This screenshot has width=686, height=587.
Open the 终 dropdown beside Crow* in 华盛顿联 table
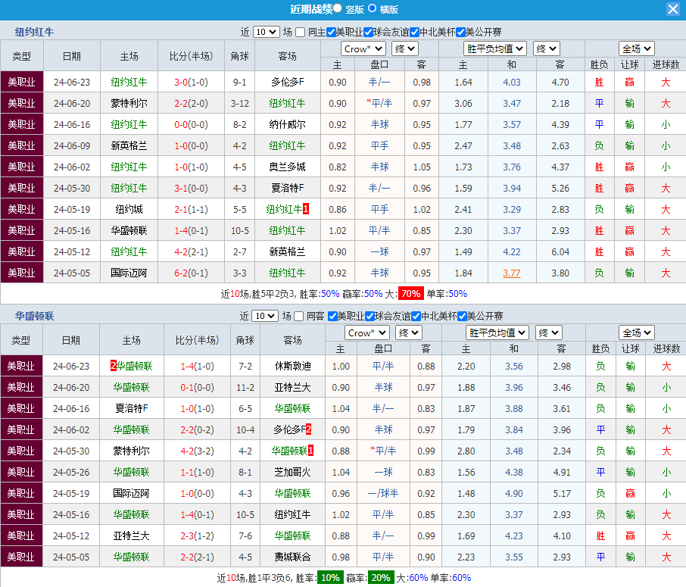click(x=409, y=333)
